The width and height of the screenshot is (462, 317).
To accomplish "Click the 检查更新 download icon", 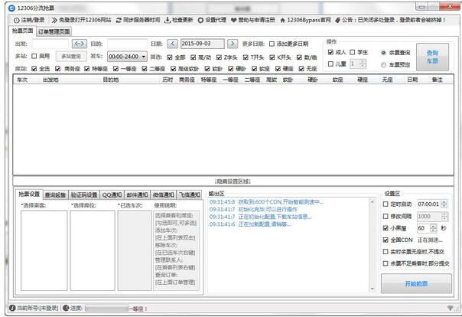I will (x=168, y=20).
